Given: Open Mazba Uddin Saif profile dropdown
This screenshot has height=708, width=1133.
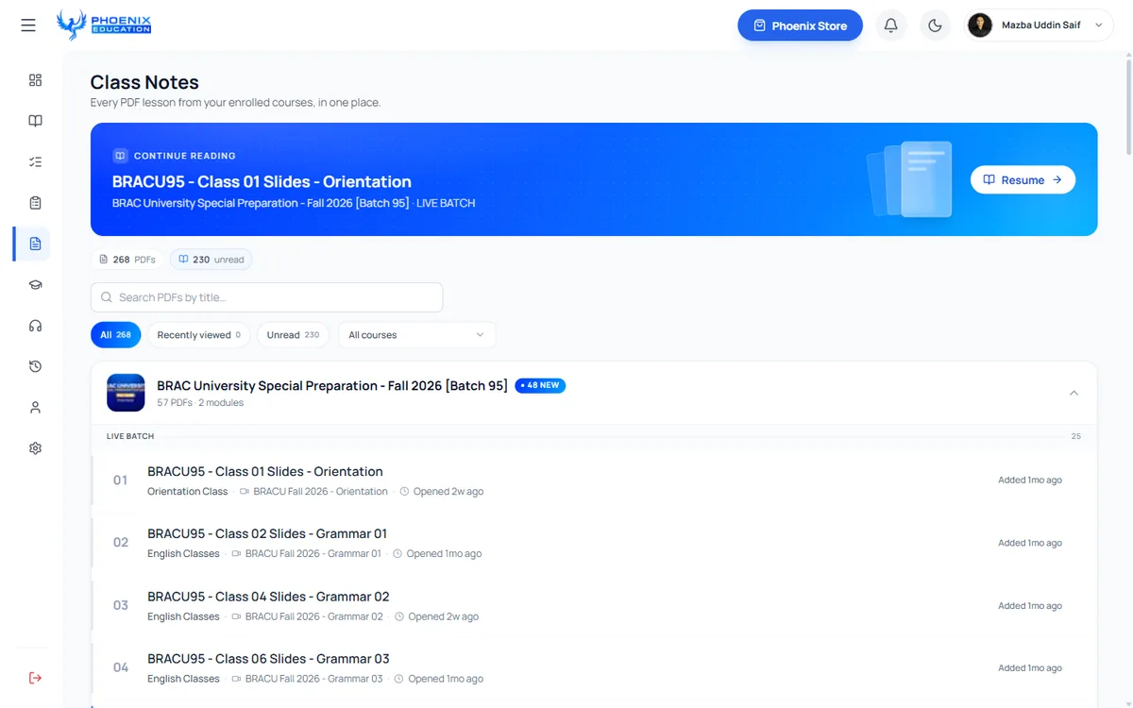Looking at the screenshot, I should 1039,25.
